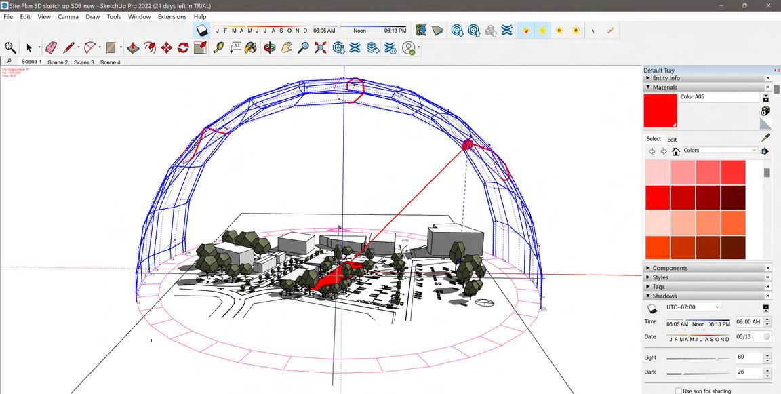Image resolution: width=781 pixels, height=394 pixels.
Task: Open the Edit tab in Materials
Action: coord(672,140)
